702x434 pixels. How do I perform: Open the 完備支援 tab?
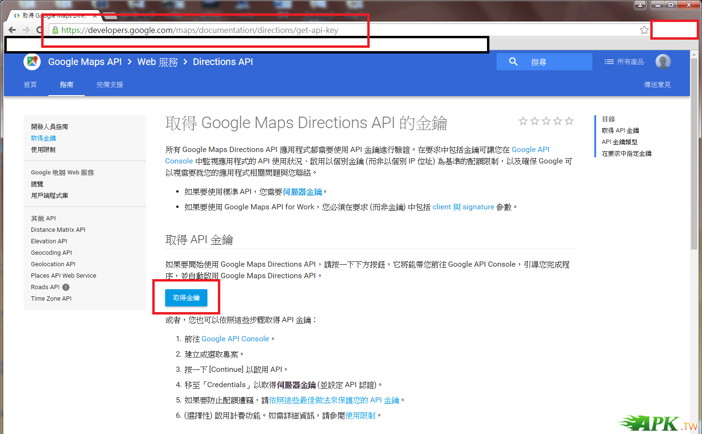pos(110,85)
